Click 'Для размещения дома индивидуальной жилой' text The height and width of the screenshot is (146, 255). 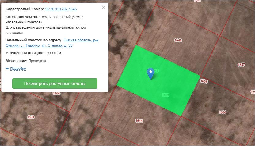pos(46,27)
